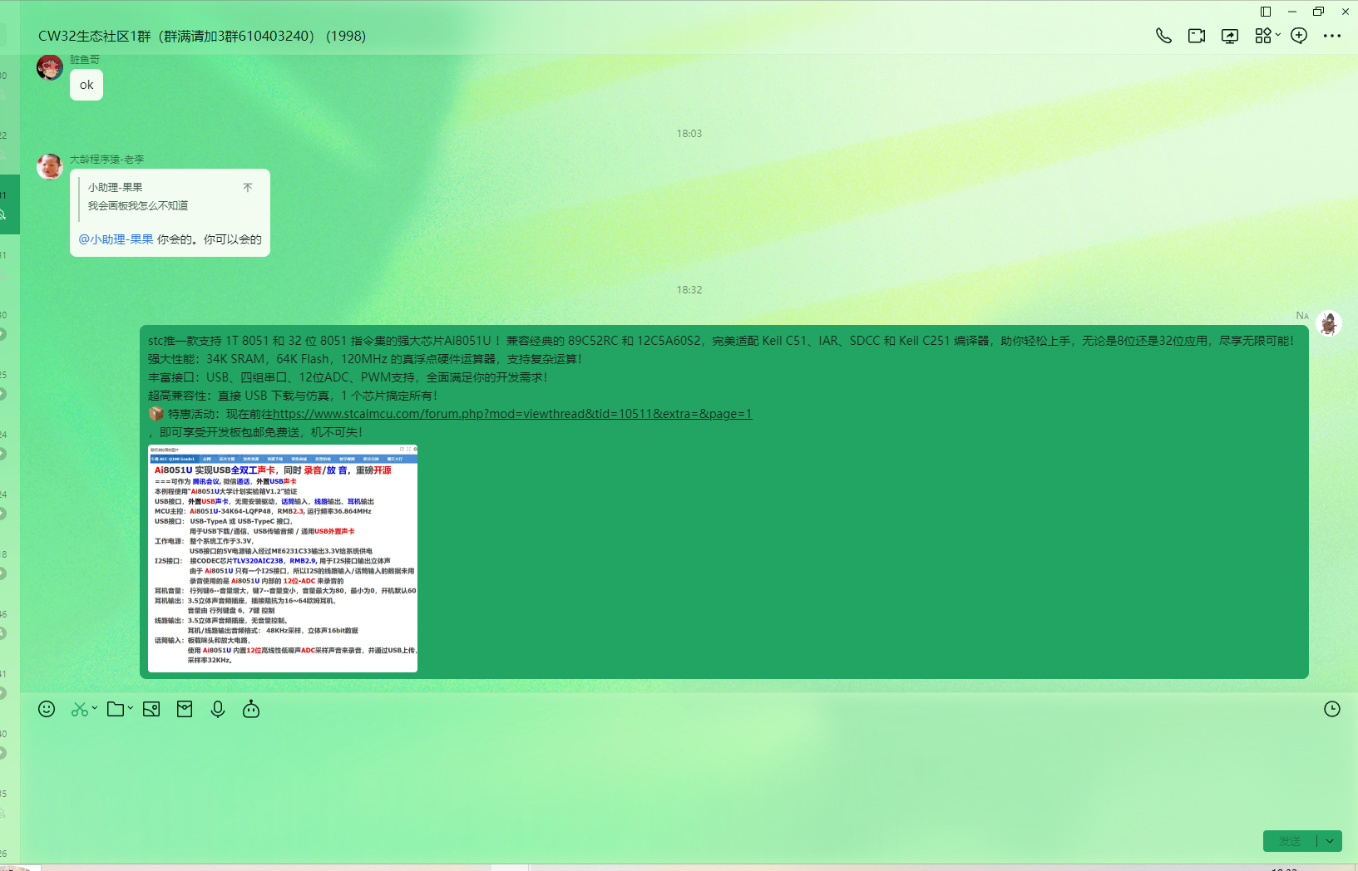Click the sender name 脏鱼哥

[85, 60]
